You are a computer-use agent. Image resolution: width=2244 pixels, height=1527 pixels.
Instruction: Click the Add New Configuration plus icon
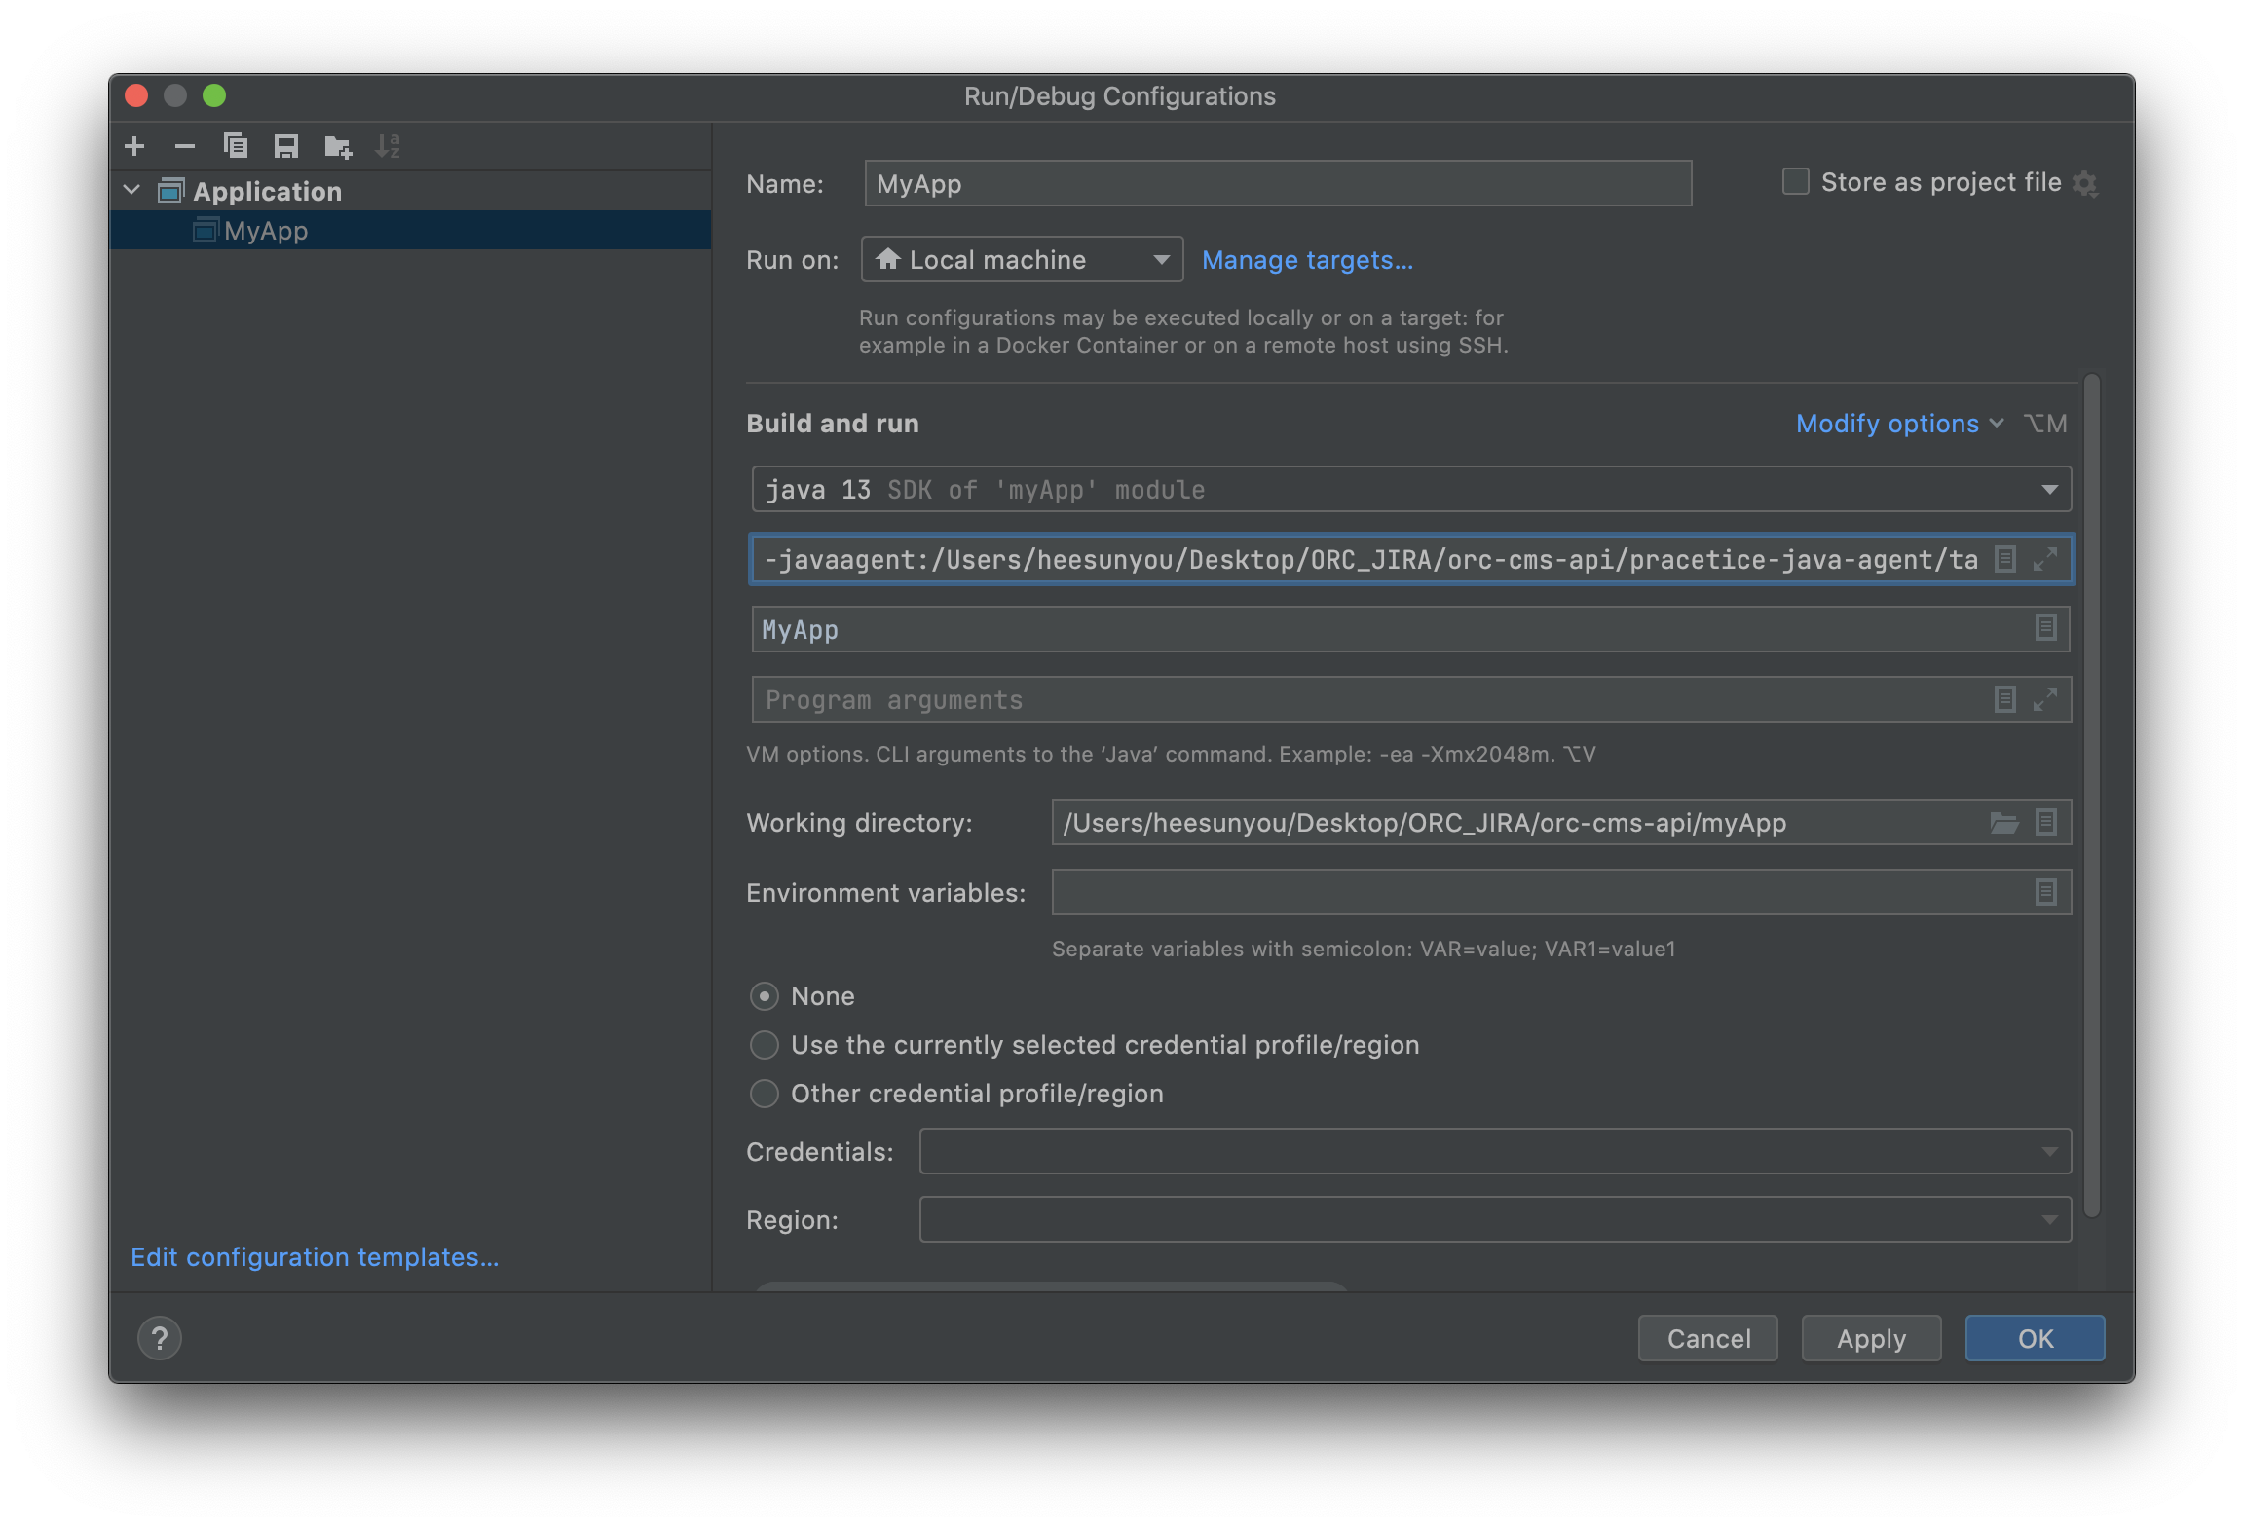(135, 146)
